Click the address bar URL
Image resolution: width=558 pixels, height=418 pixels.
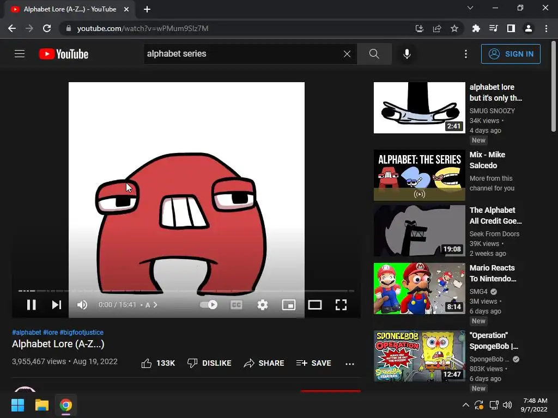(x=143, y=28)
